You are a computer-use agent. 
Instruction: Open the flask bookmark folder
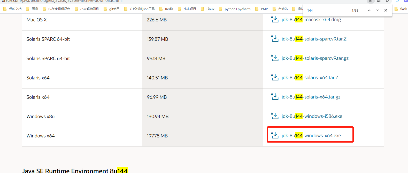point(401,9)
